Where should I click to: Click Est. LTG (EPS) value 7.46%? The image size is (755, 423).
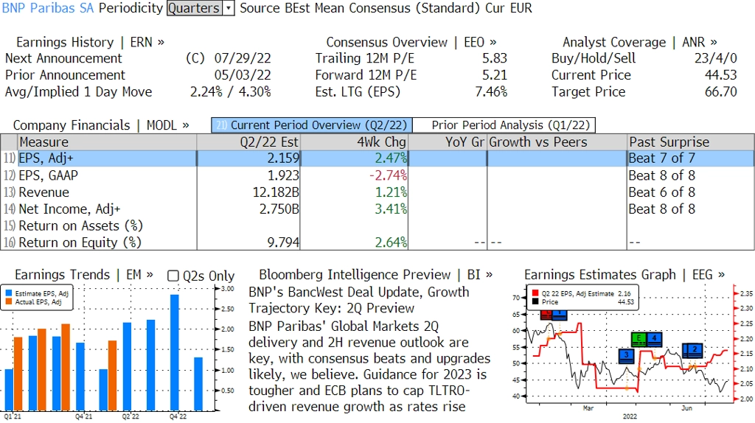pyautogui.click(x=491, y=92)
